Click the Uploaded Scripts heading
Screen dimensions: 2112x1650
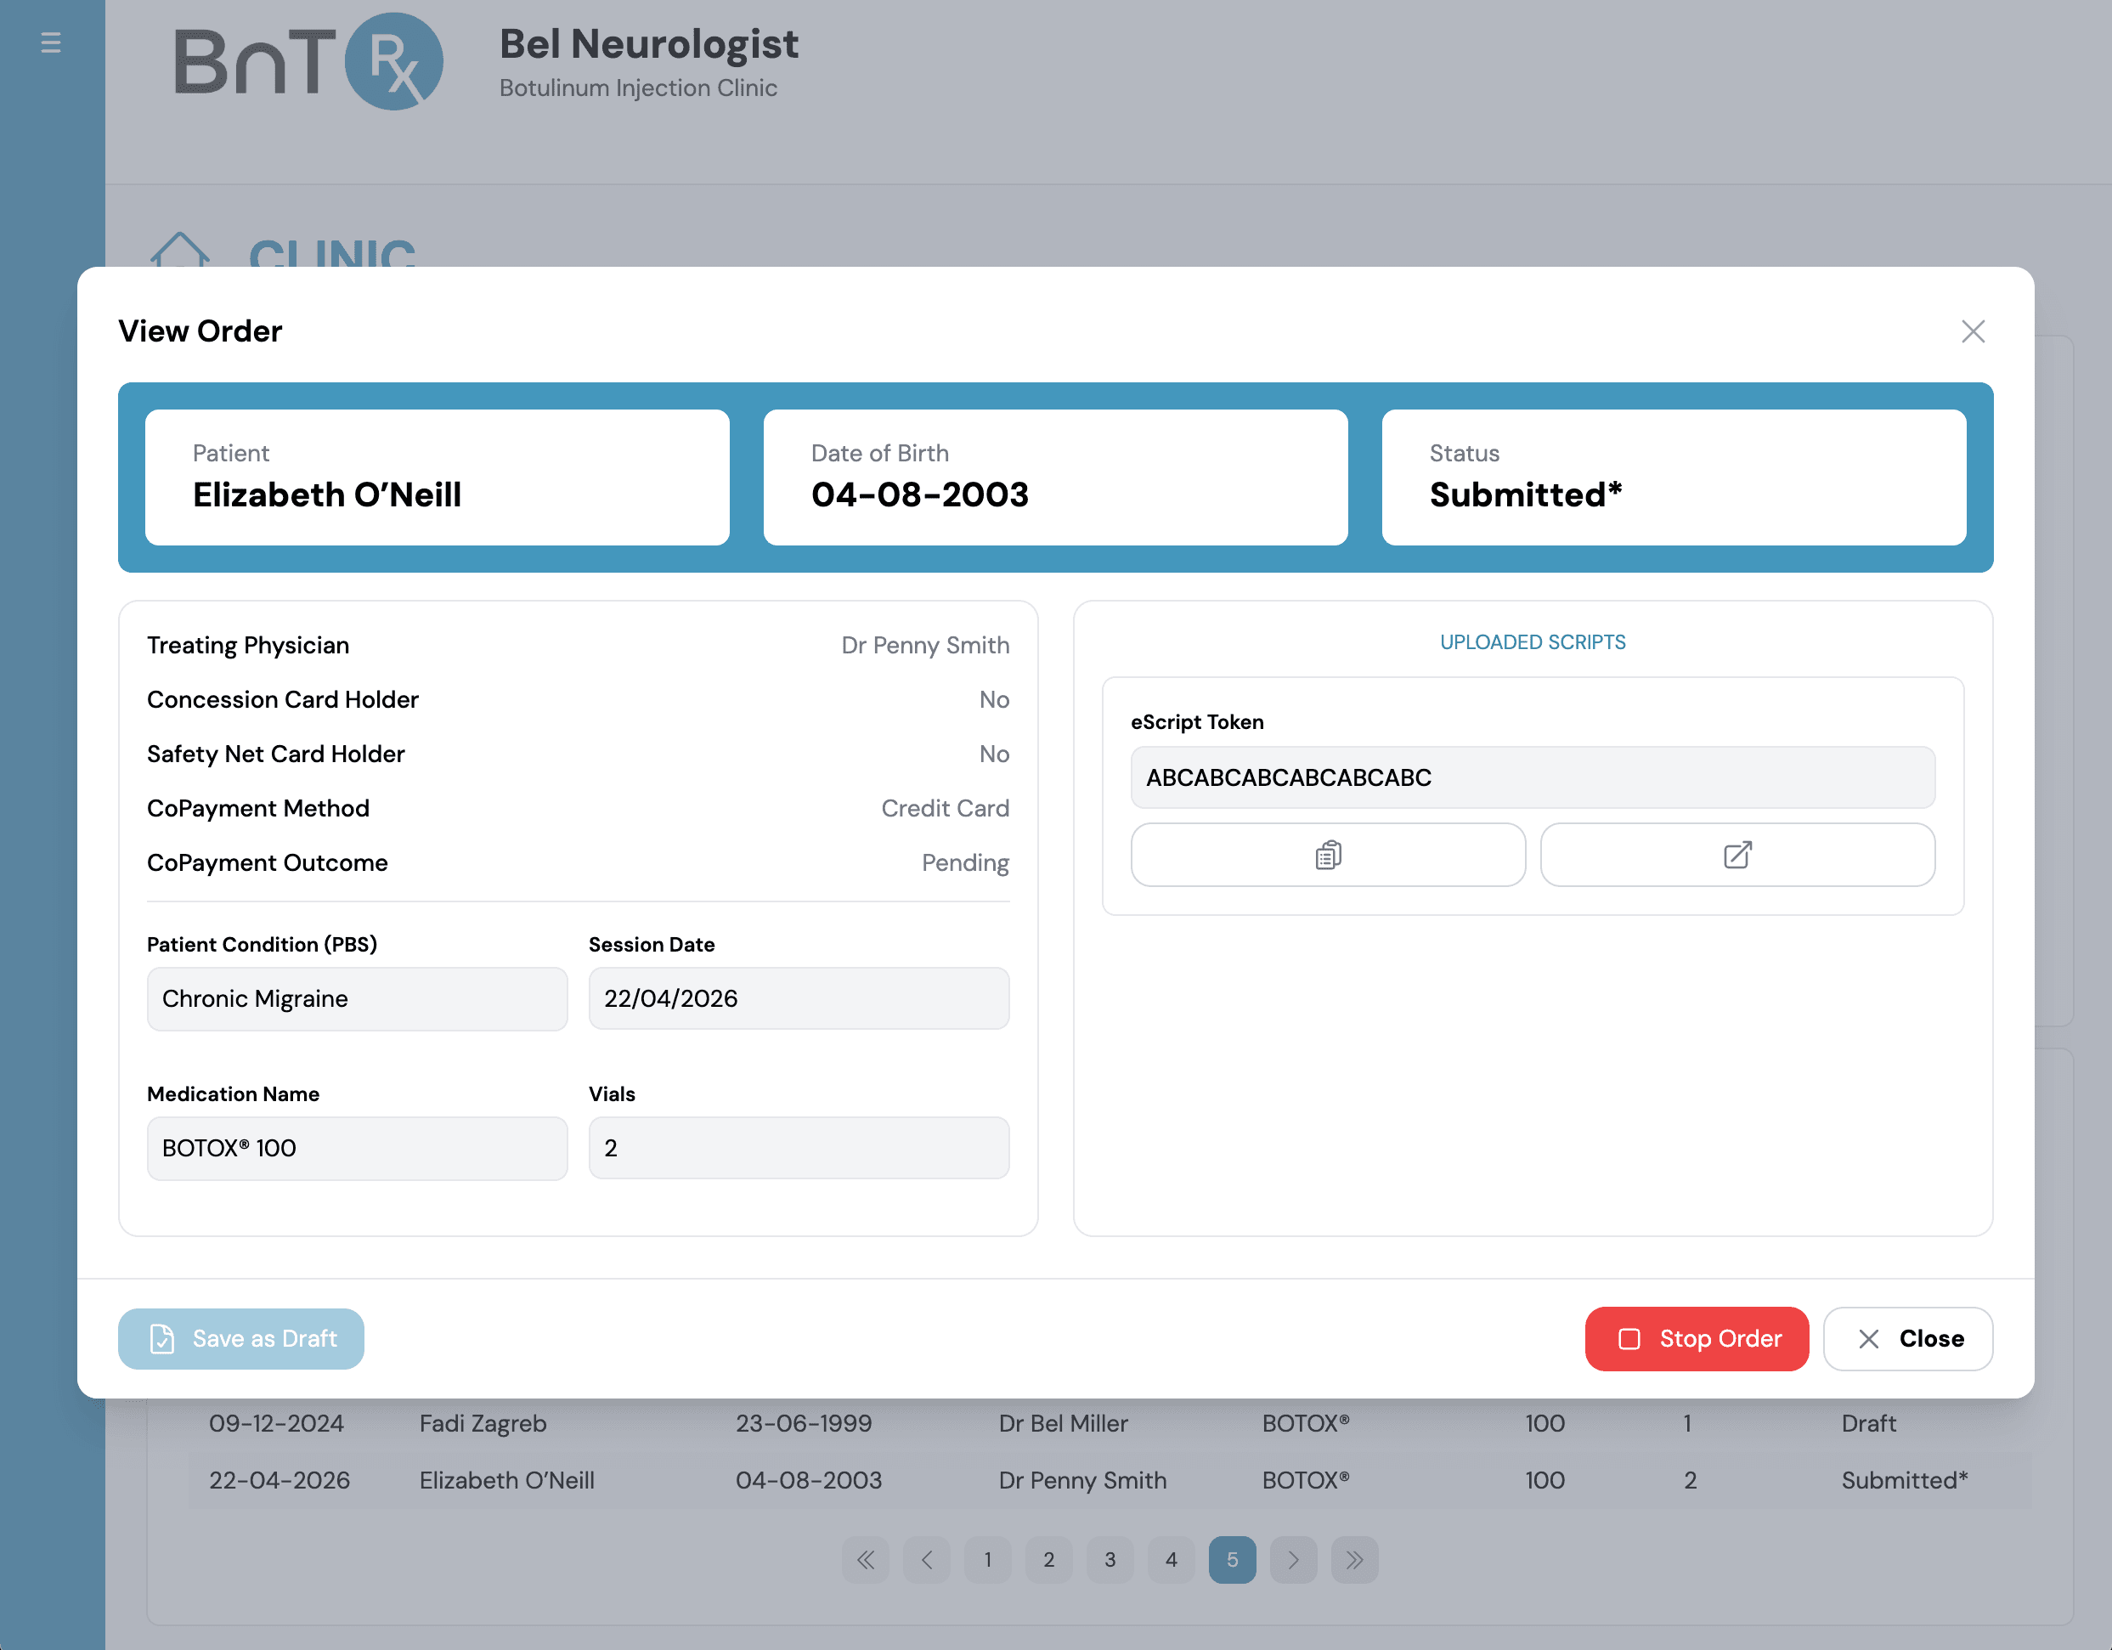(x=1533, y=642)
